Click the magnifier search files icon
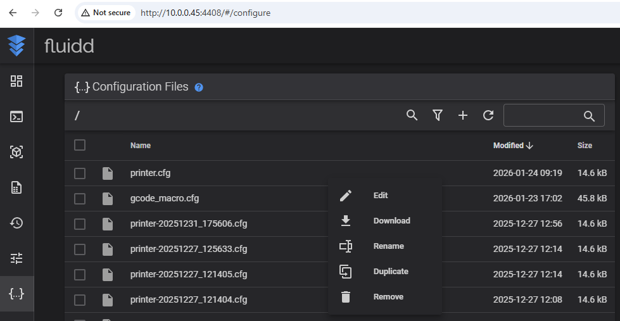The image size is (620, 321). [412, 115]
